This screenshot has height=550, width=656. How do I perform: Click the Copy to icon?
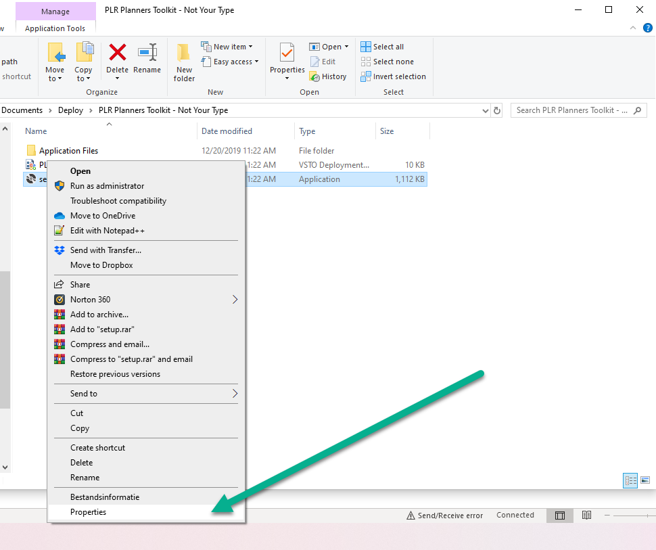(84, 53)
